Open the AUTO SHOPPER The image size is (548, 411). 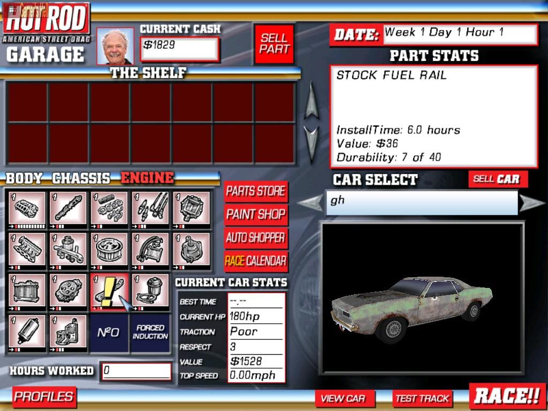tap(256, 238)
